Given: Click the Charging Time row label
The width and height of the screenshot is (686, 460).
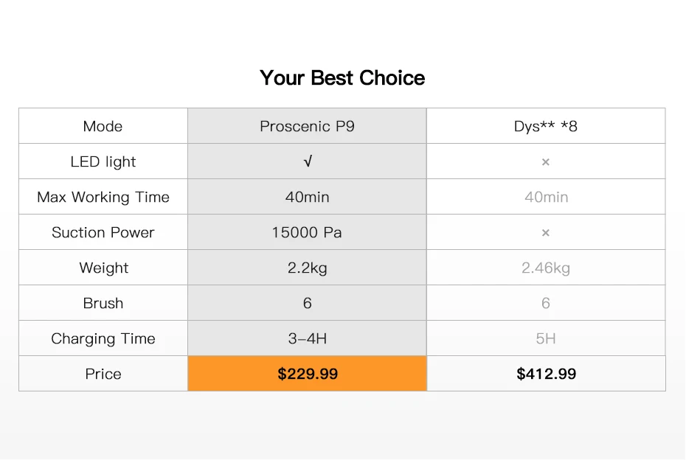Looking at the screenshot, I should (103, 338).
